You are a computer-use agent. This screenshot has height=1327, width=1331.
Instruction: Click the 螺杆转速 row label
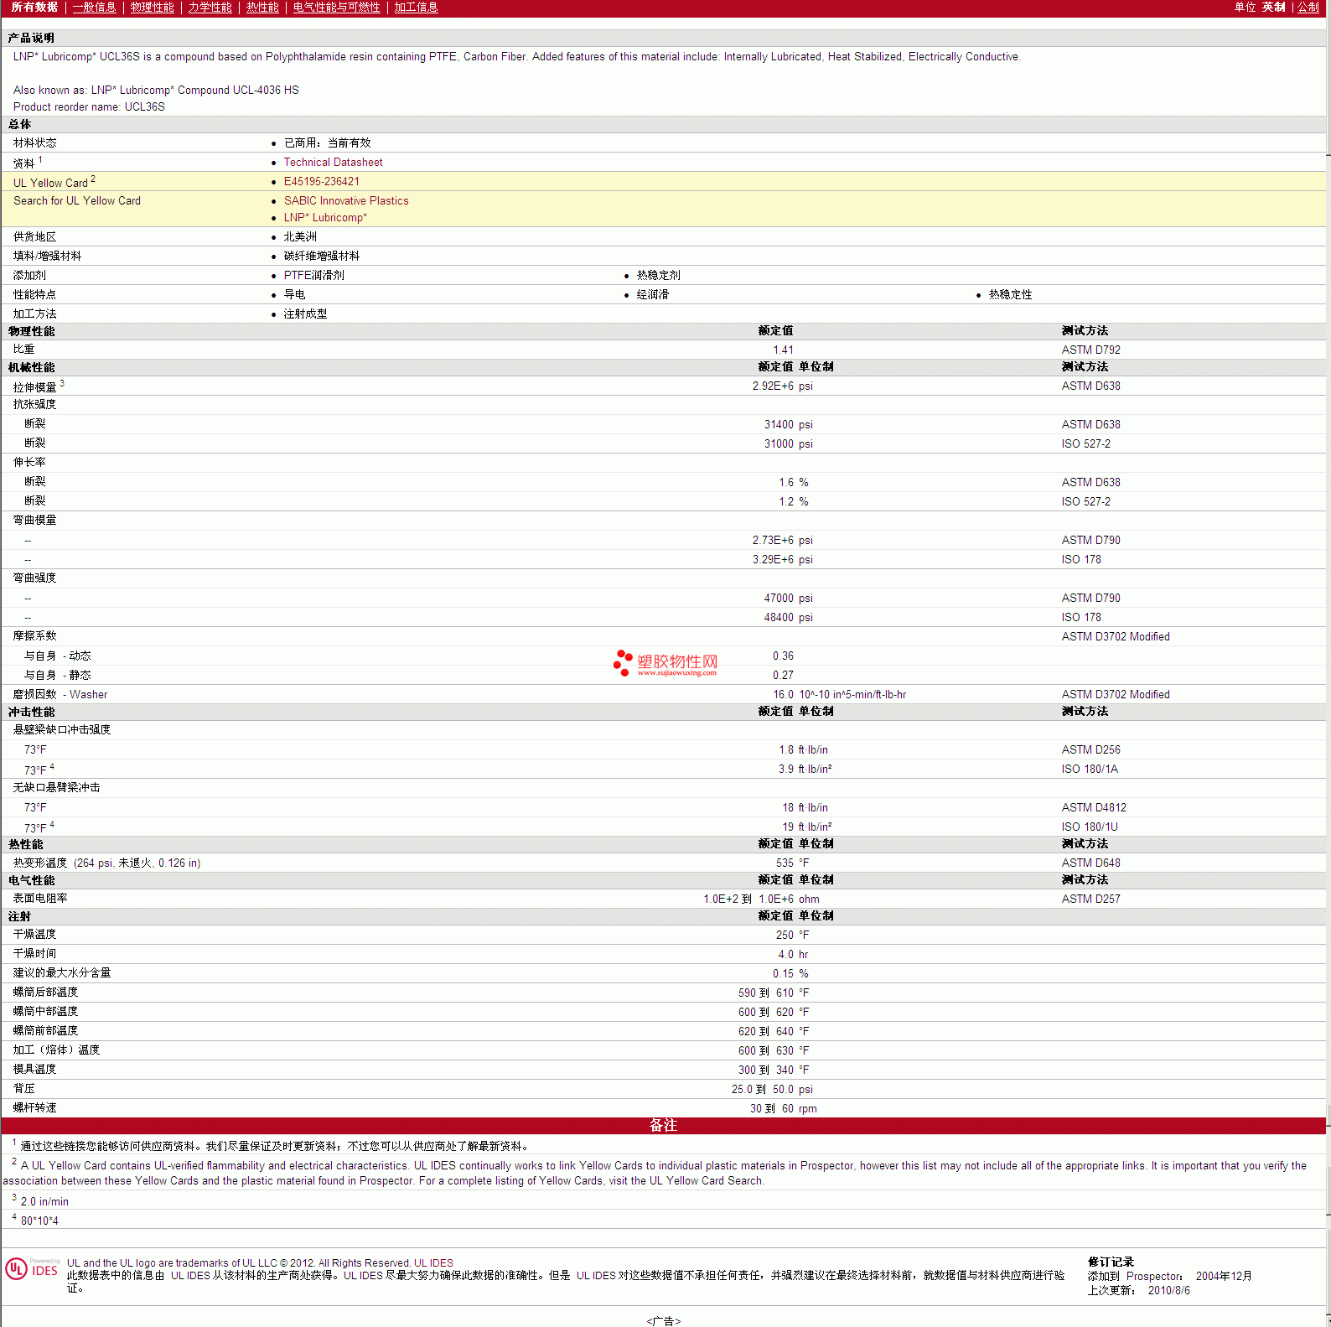[x=34, y=1108]
